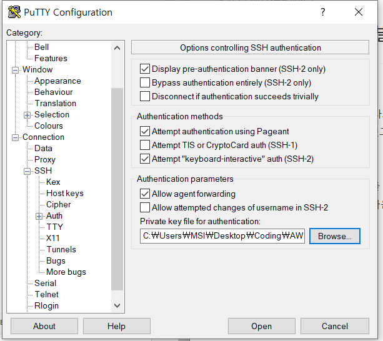
Task: Open TTY settings
Action: click(55, 227)
